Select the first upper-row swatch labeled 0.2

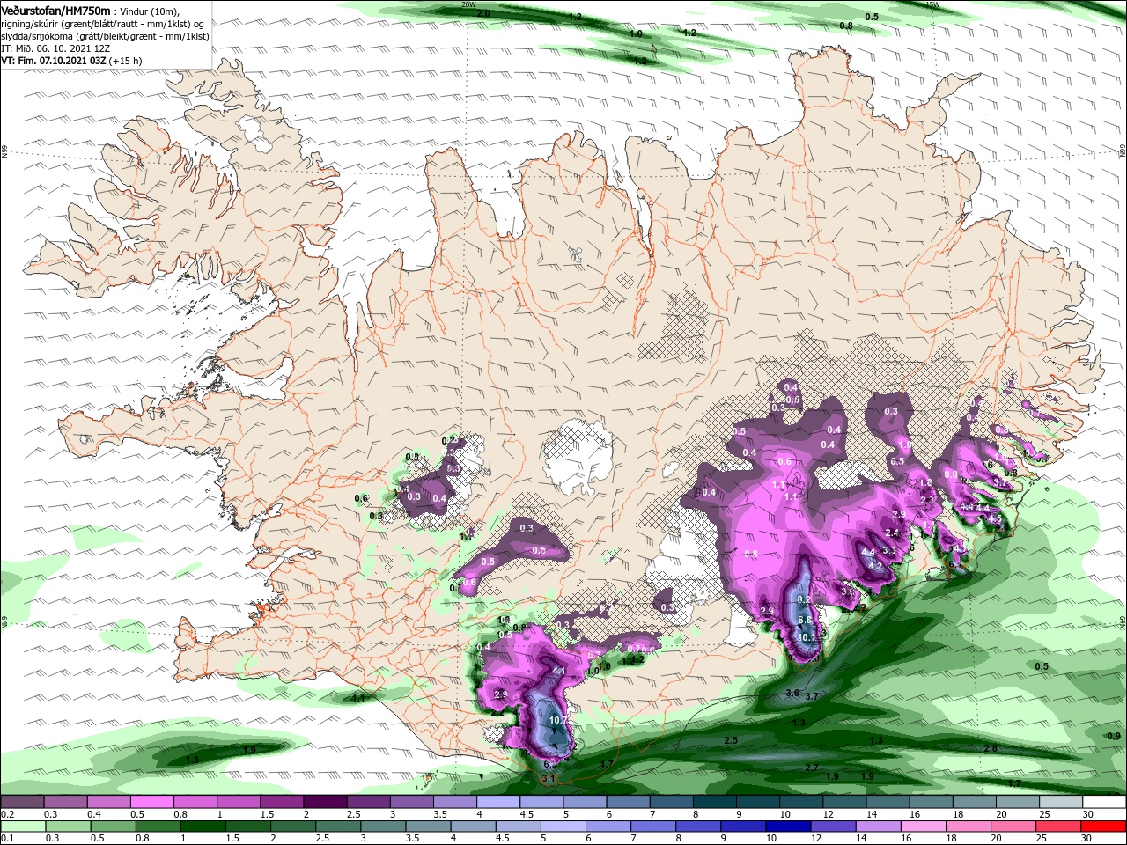[x=22, y=802]
